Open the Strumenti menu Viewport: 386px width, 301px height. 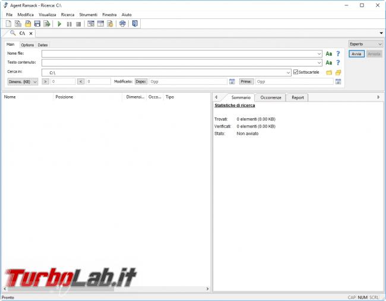[x=88, y=14]
